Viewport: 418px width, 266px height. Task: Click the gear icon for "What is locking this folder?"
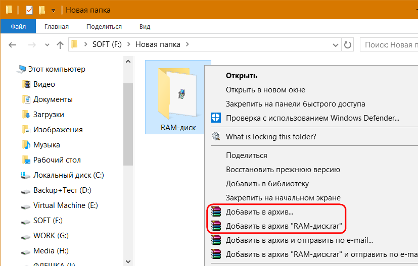point(216,136)
